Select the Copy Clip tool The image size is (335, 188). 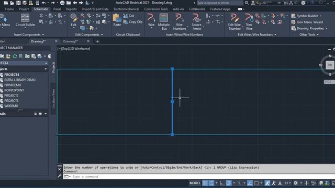coord(133,22)
